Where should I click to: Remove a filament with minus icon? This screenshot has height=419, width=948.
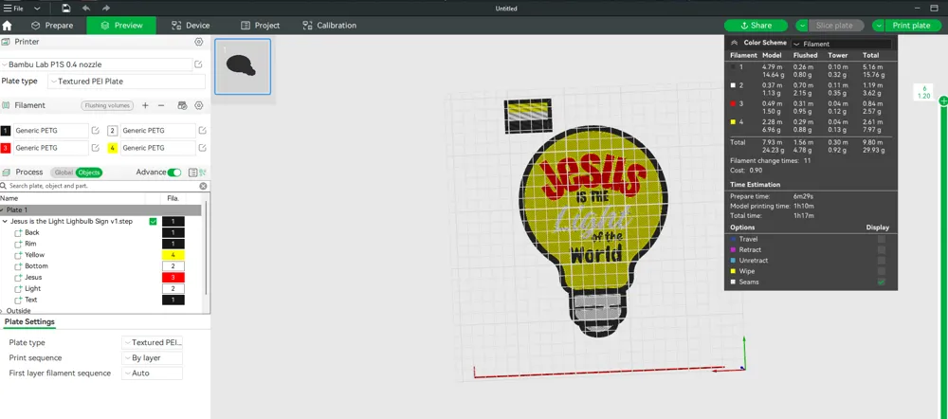pos(161,105)
